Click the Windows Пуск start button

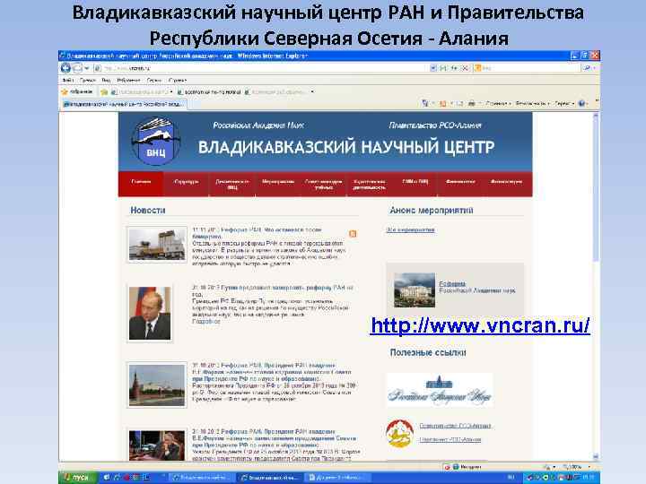77,477
